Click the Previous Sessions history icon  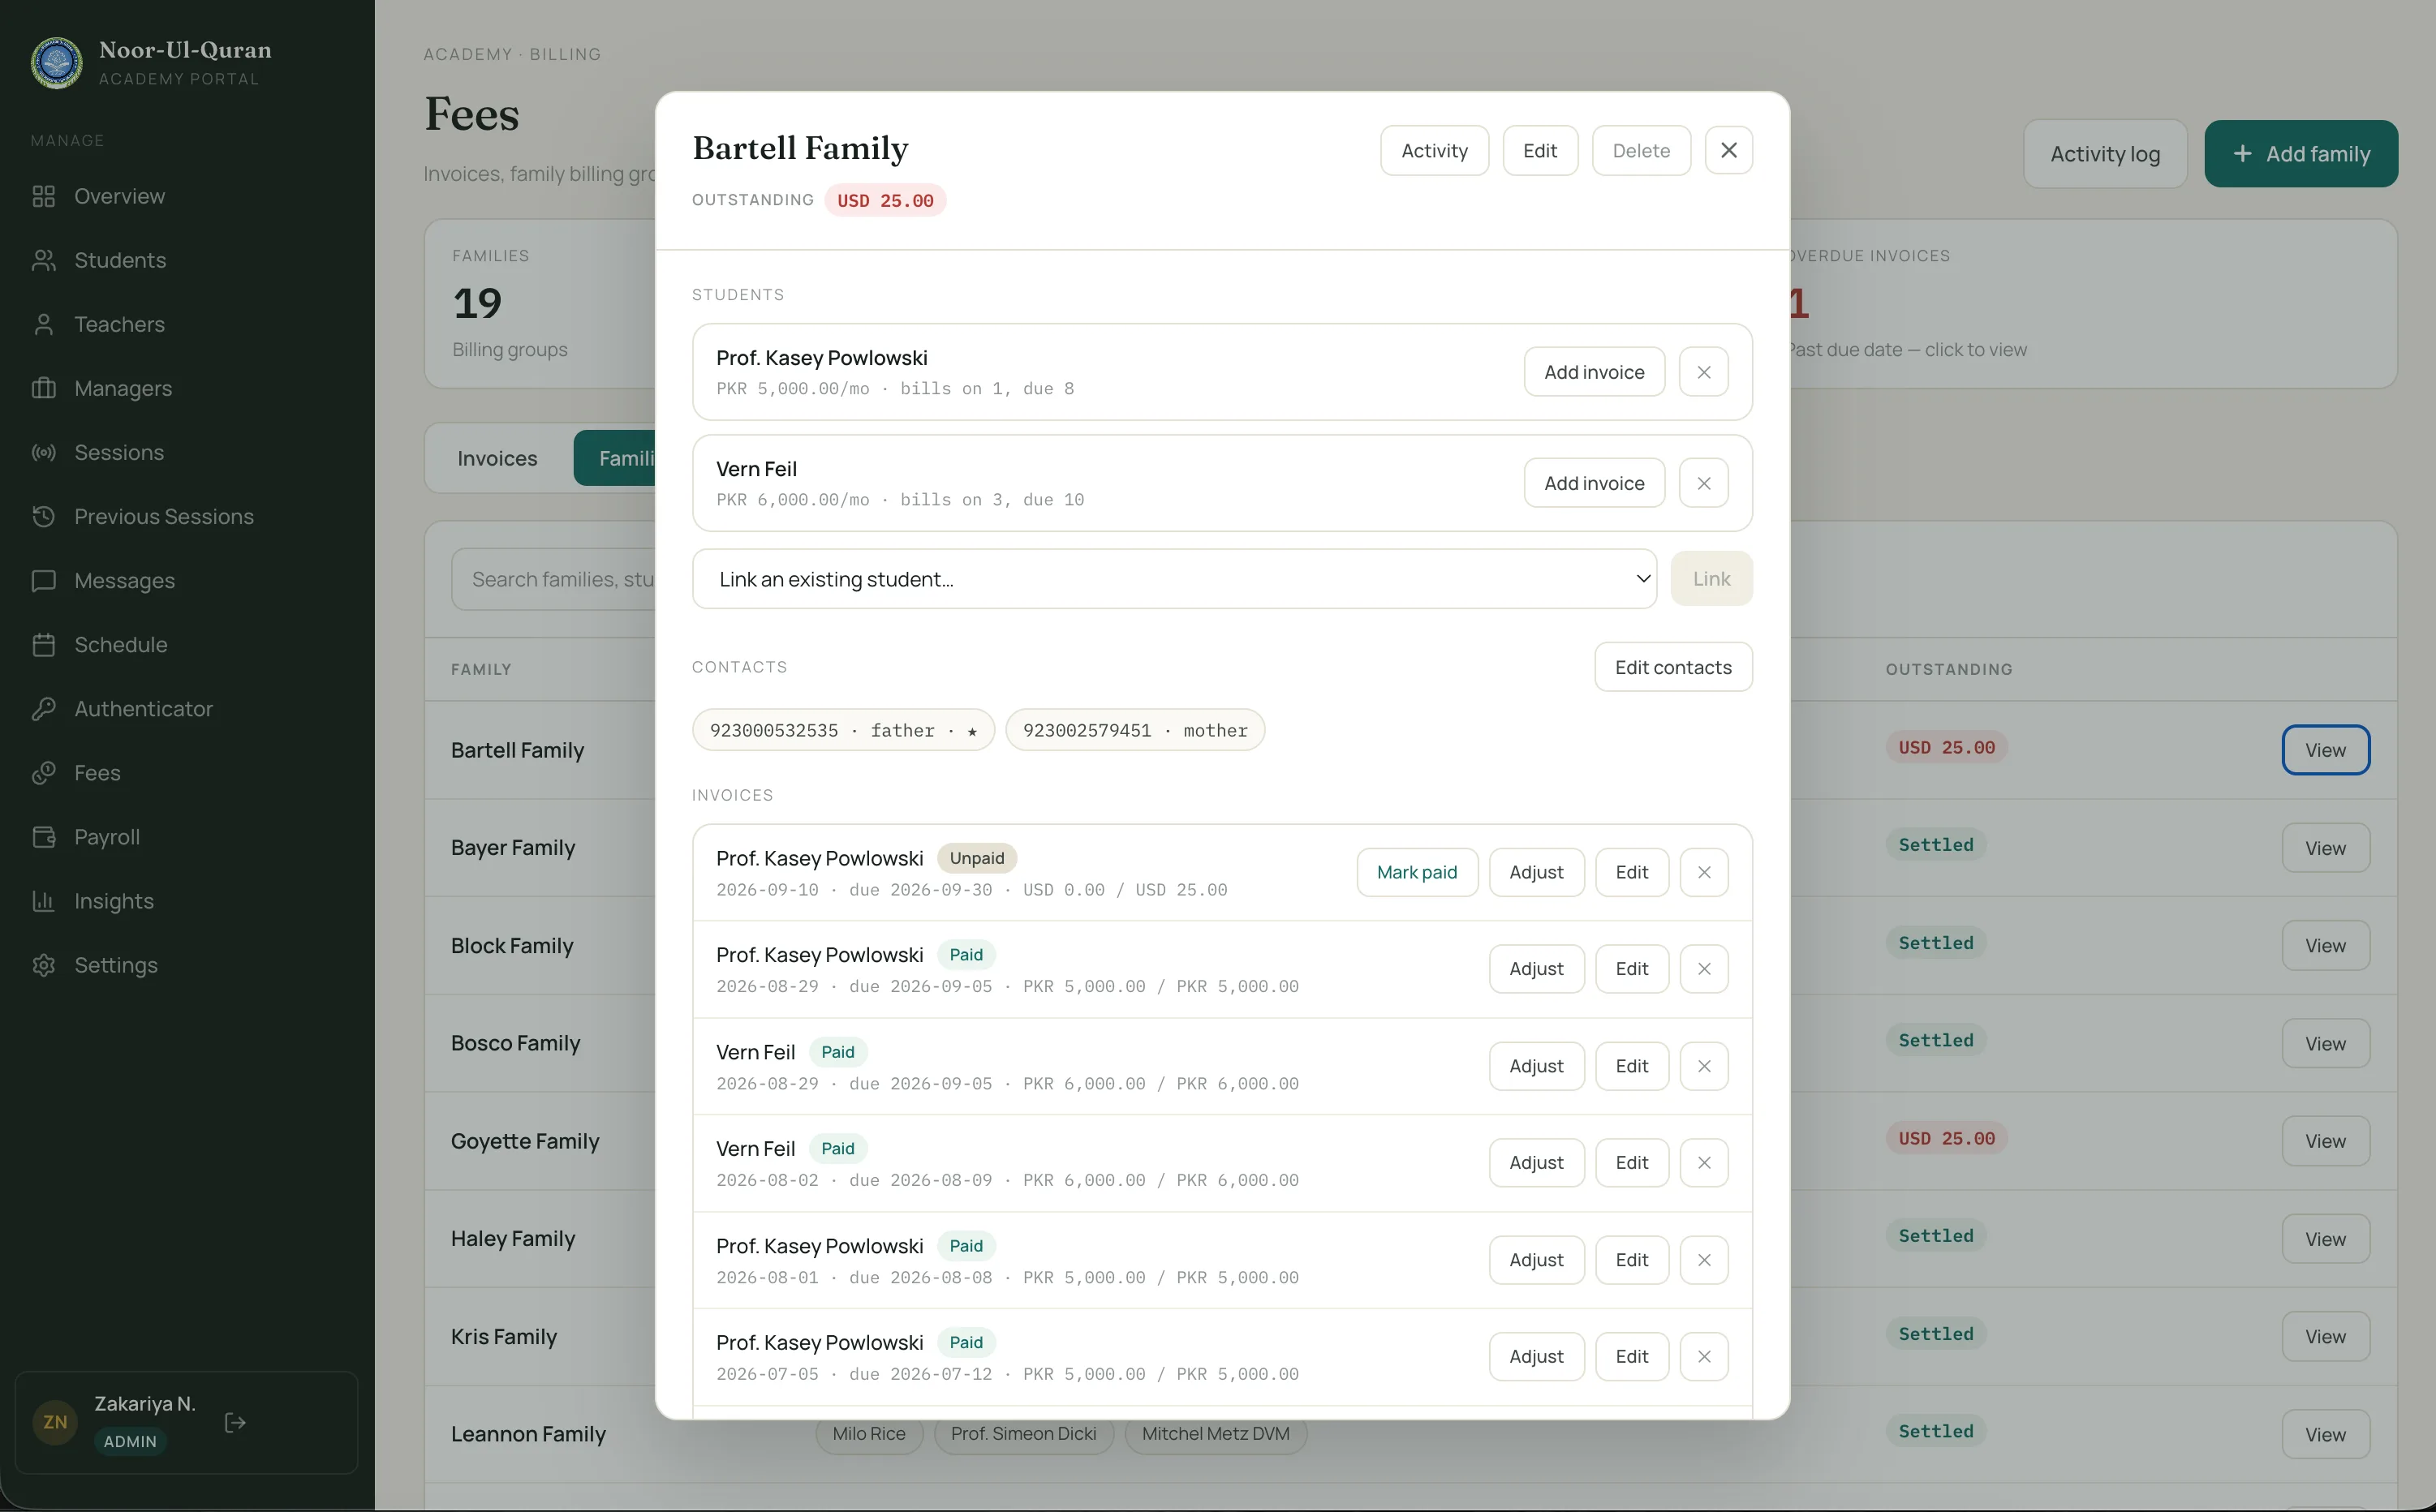point(43,516)
